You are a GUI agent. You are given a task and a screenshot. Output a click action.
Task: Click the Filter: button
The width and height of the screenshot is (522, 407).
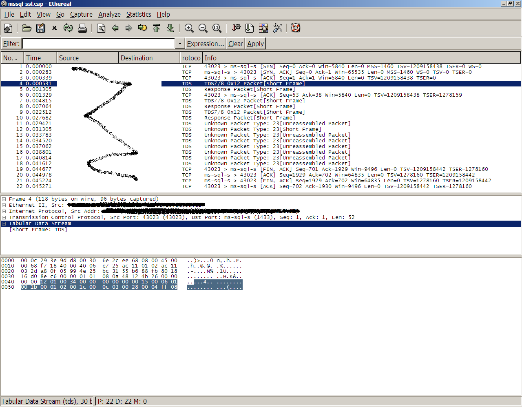(11, 44)
